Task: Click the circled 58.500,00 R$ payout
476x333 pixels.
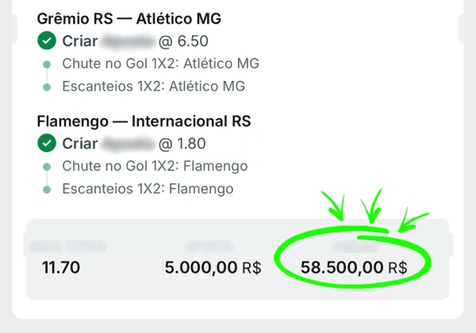Action: pyautogui.click(x=353, y=268)
